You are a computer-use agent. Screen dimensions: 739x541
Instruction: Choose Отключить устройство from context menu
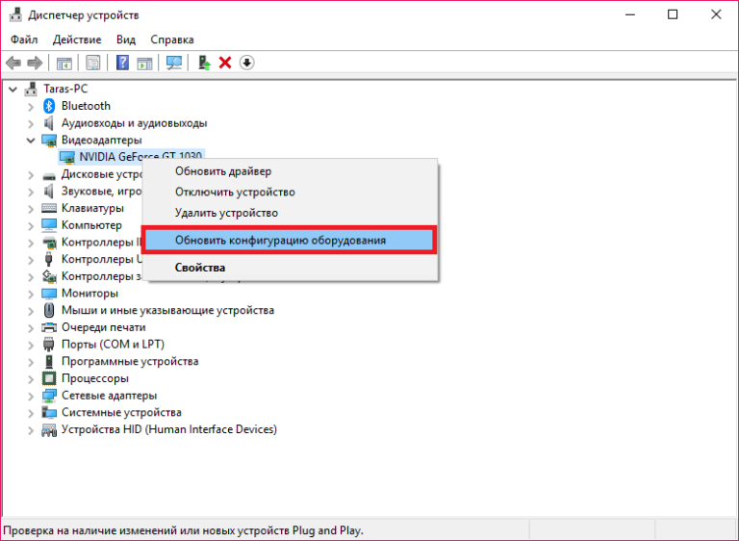pyautogui.click(x=290, y=192)
